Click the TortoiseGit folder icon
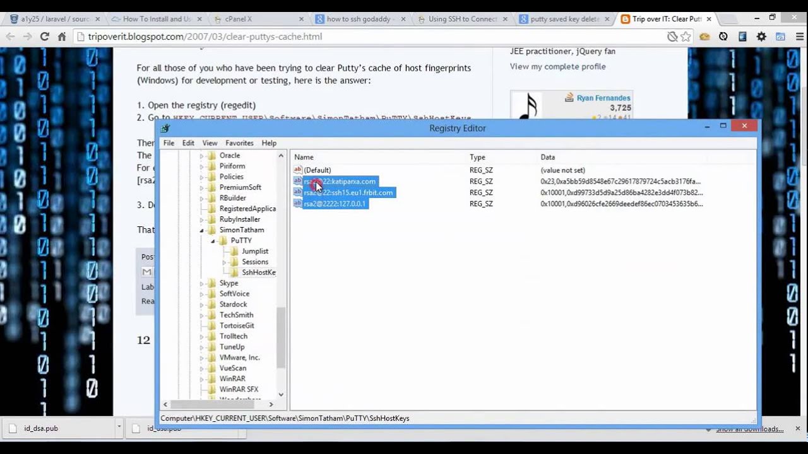The image size is (808, 454). (x=212, y=325)
